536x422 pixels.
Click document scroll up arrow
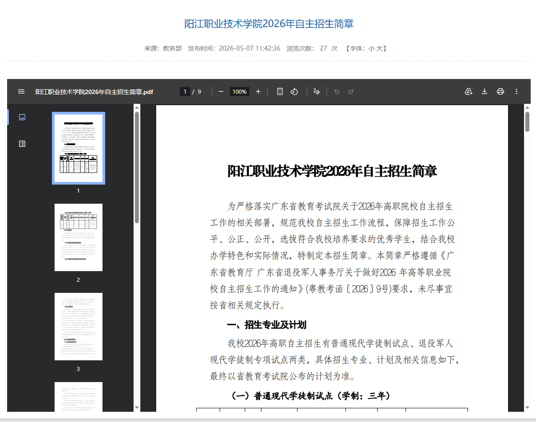coord(527,107)
